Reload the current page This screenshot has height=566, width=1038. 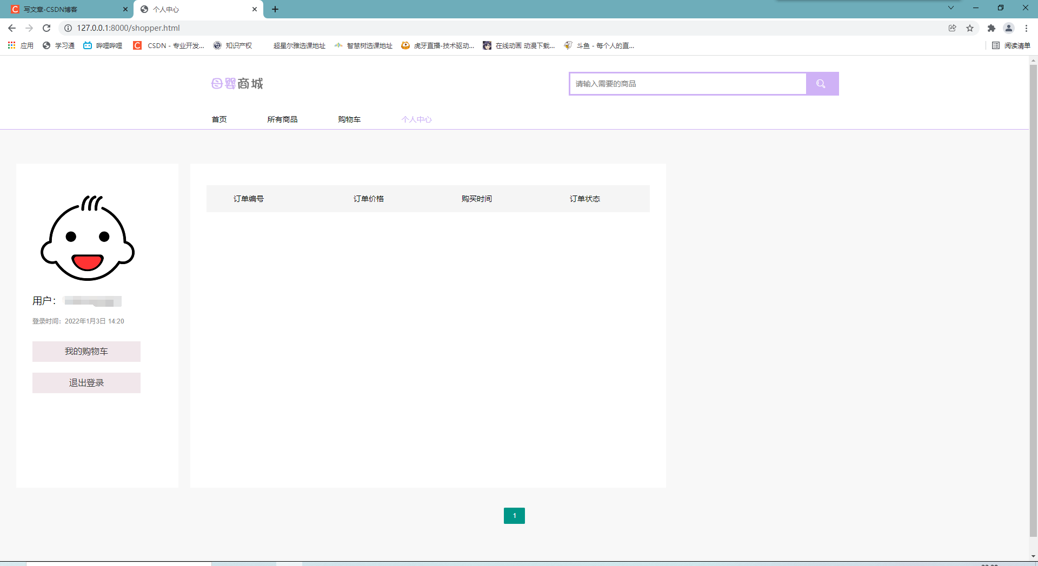(46, 28)
